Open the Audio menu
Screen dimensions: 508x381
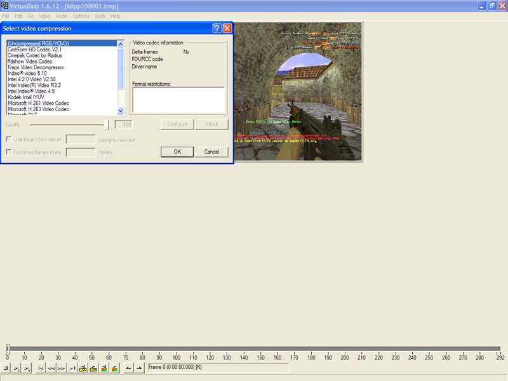point(62,16)
